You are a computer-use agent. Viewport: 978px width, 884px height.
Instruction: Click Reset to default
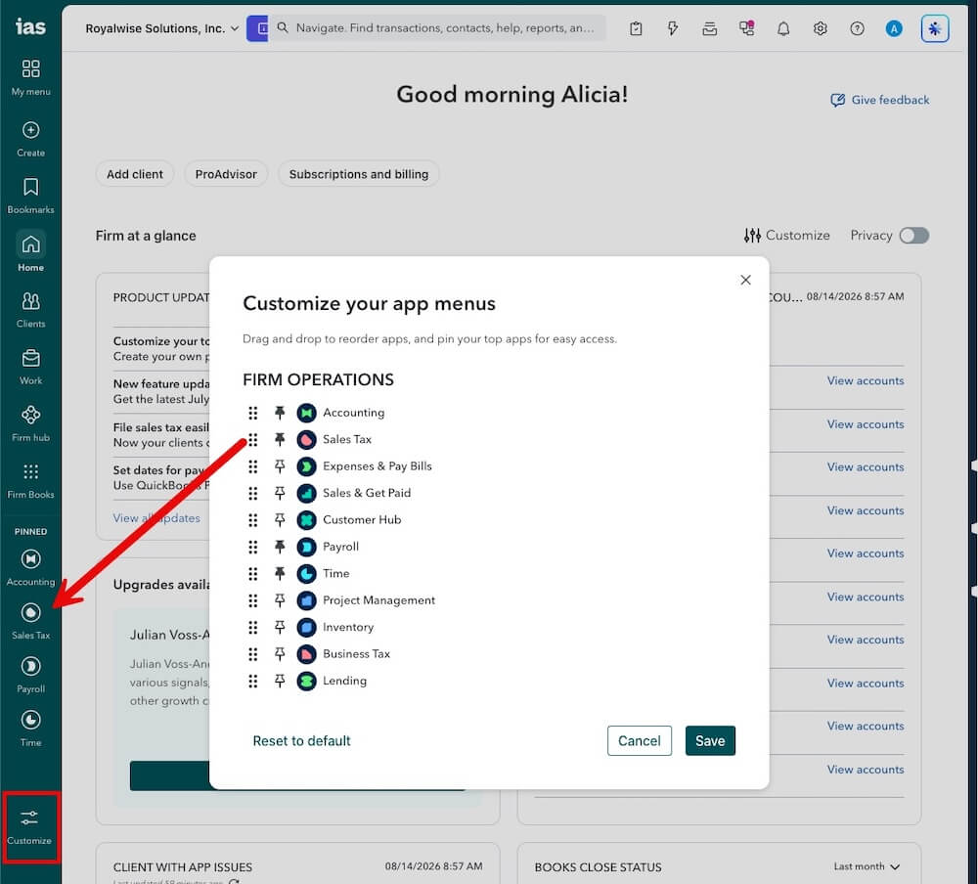pyautogui.click(x=301, y=741)
